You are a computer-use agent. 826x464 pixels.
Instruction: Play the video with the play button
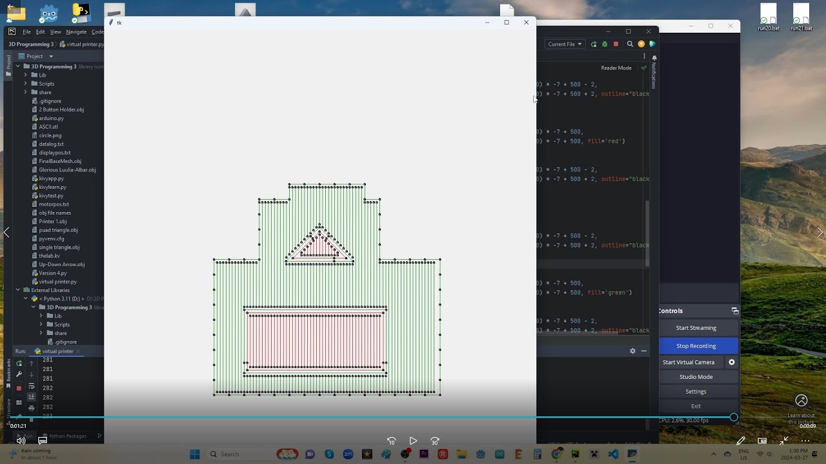click(x=413, y=441)
